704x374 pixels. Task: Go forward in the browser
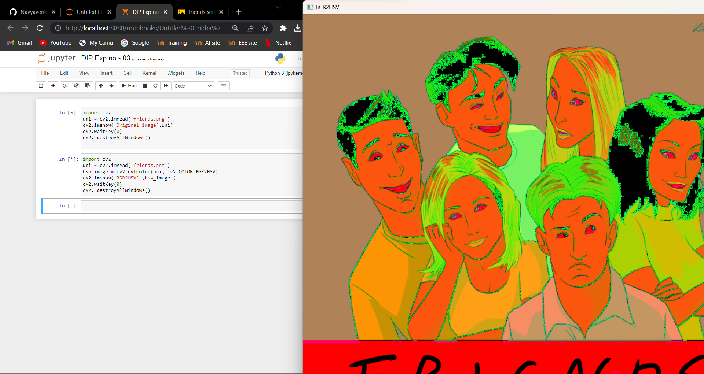point(25,28)
